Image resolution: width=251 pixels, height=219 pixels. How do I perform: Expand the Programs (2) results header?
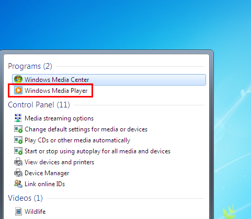point(30,66)
